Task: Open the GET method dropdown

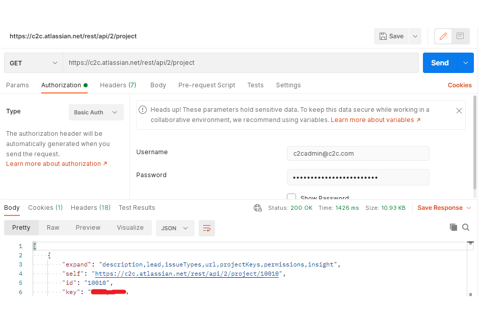Action: (x=33, y=62)
